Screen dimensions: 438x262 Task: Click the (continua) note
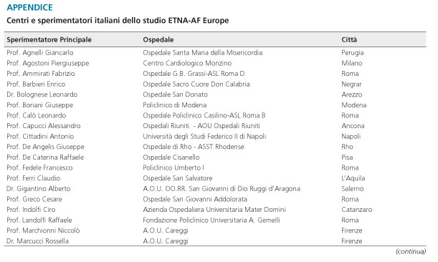[411, 251]
